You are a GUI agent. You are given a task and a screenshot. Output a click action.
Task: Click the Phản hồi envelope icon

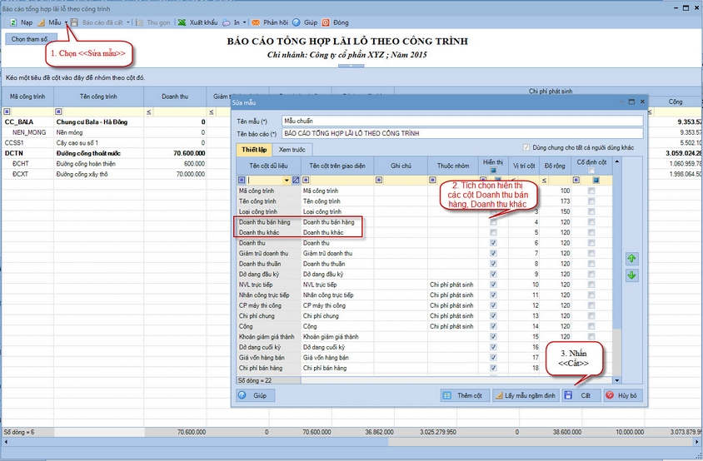pos(256,22)
